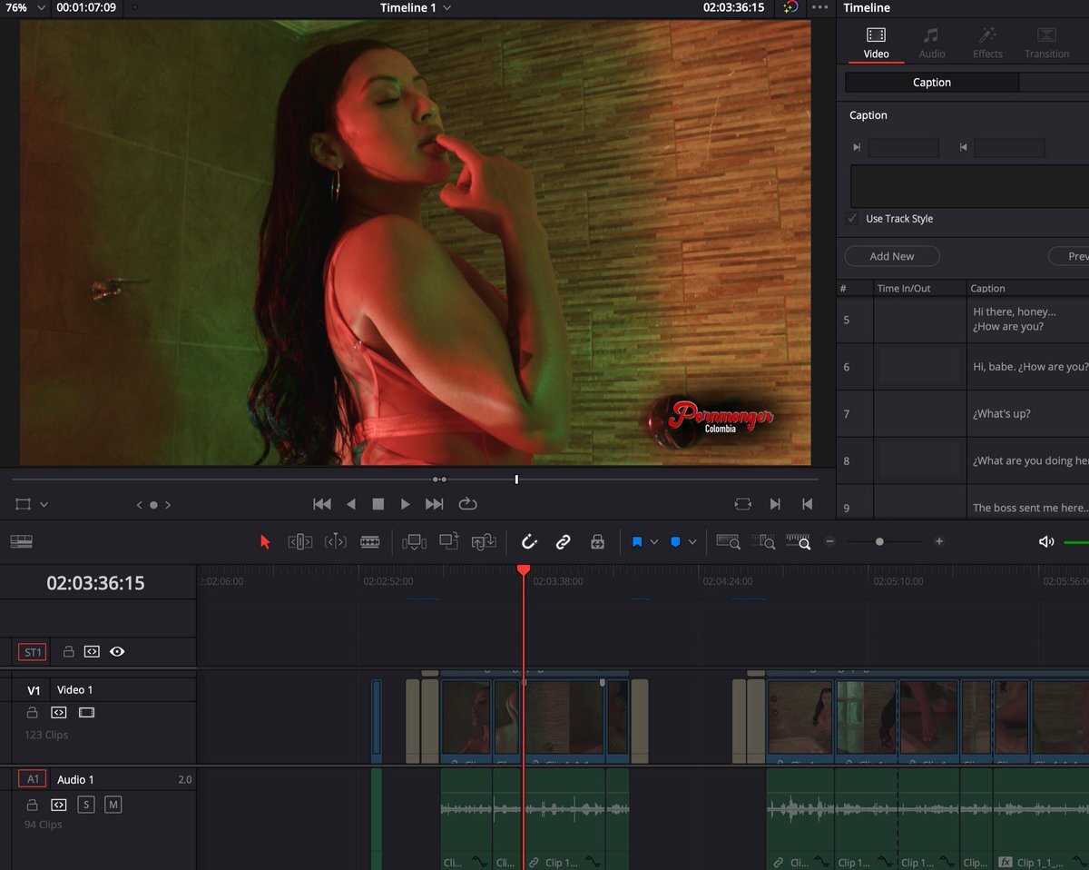This screenshot has width=1089, height=870.
Task: Expand the 76% viewer zoom dropdown
Action: (41, 7)
